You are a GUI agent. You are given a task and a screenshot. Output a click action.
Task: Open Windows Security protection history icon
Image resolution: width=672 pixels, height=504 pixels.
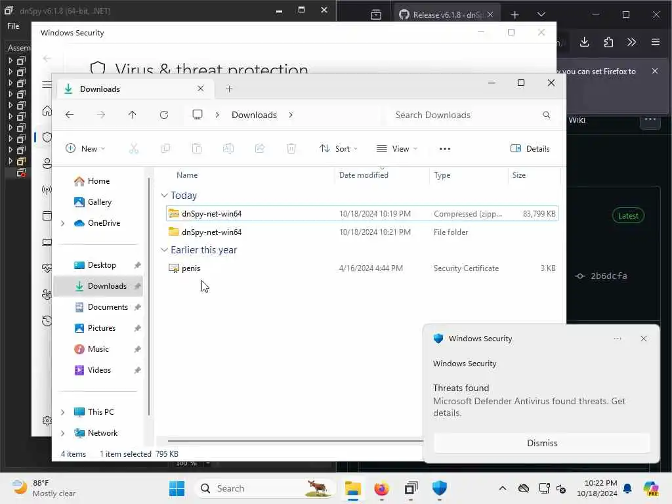(47, 320)
